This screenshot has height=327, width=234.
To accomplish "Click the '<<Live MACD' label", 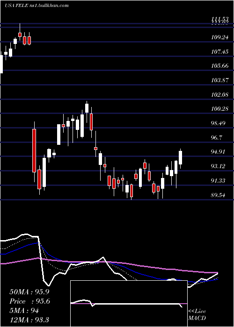I will (x=197, y=314).
